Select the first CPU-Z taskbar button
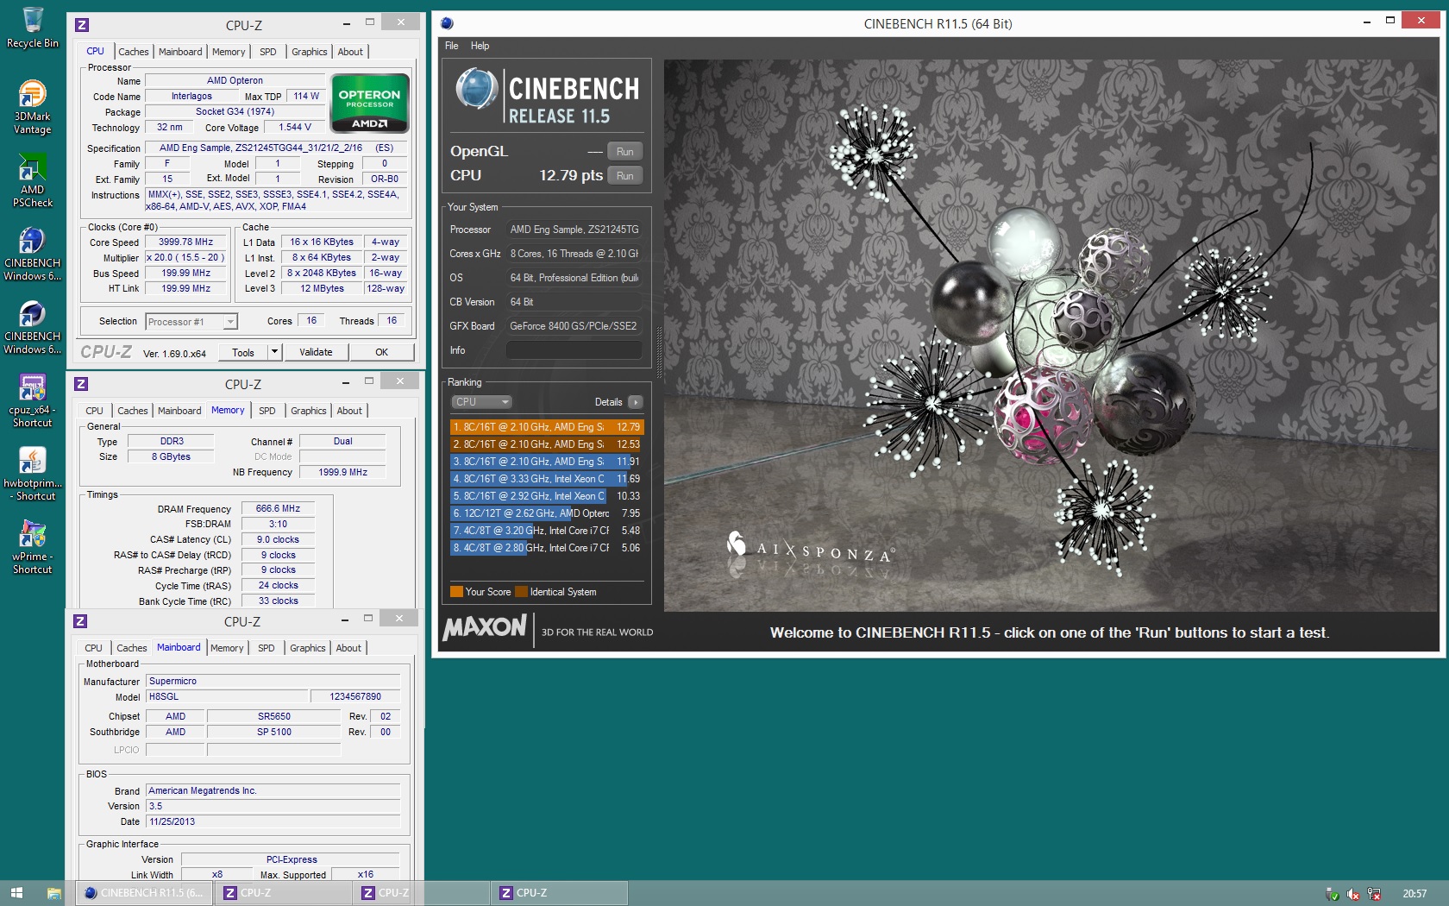The width and height of the screenshot is (1449, 906). [282, 893]
